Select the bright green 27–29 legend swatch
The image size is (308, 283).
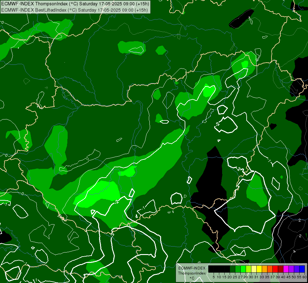point(243,269)
